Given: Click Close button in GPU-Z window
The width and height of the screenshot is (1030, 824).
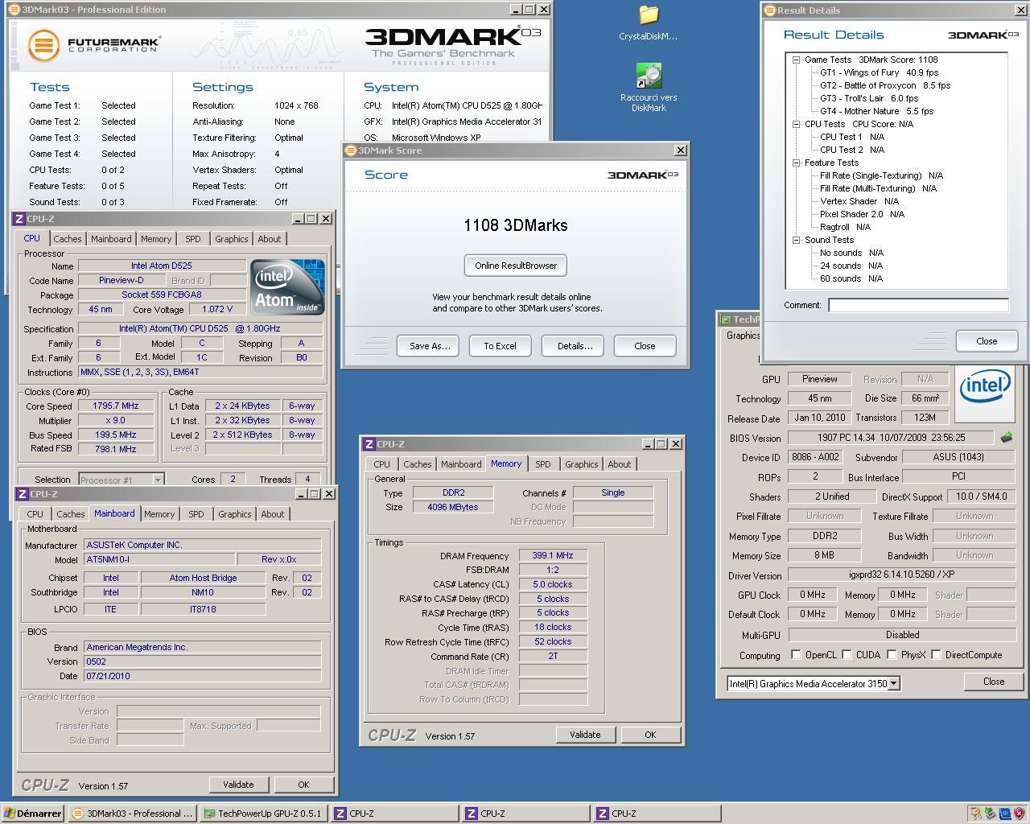Looking at the screenshot, I should click(994, 682).
